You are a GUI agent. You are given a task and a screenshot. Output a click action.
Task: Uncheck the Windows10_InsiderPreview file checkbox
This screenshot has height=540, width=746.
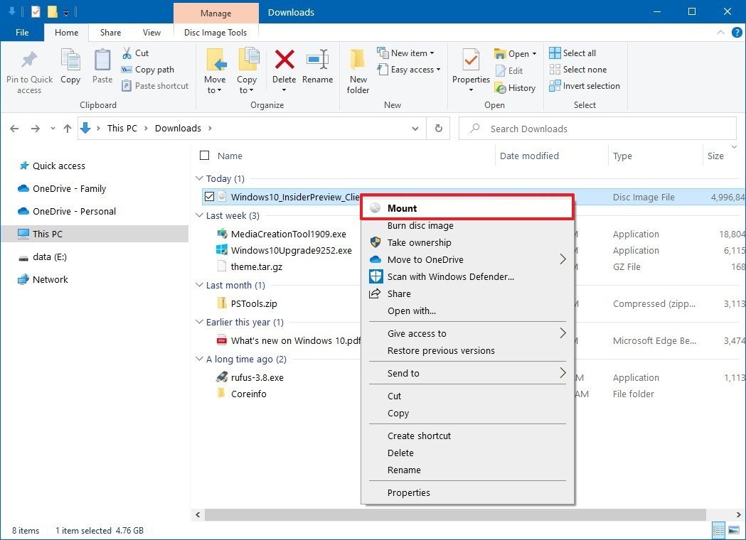coord(209,196)
